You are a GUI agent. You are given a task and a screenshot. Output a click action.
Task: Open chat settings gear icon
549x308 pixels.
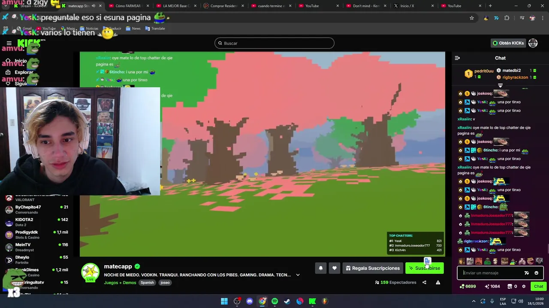524,287
